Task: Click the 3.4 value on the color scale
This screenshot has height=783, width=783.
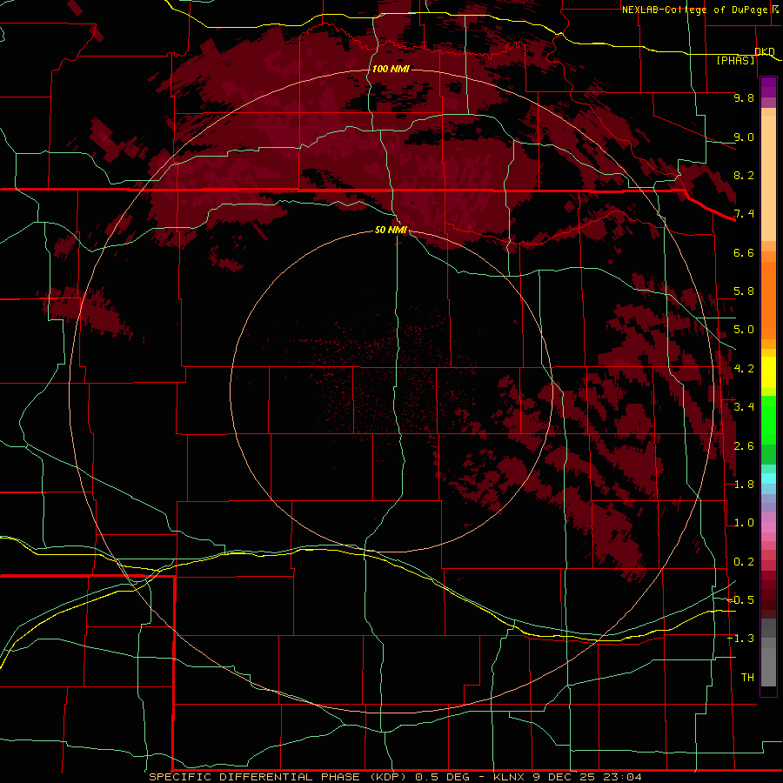Action: pos(744,407)
